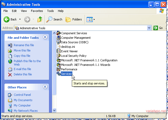Screen dimensions: 168x120
Task: Open the File menu
Action: [x=6, y=11]
